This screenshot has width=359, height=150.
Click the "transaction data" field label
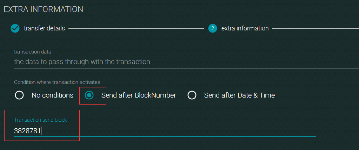coord(33,52)
